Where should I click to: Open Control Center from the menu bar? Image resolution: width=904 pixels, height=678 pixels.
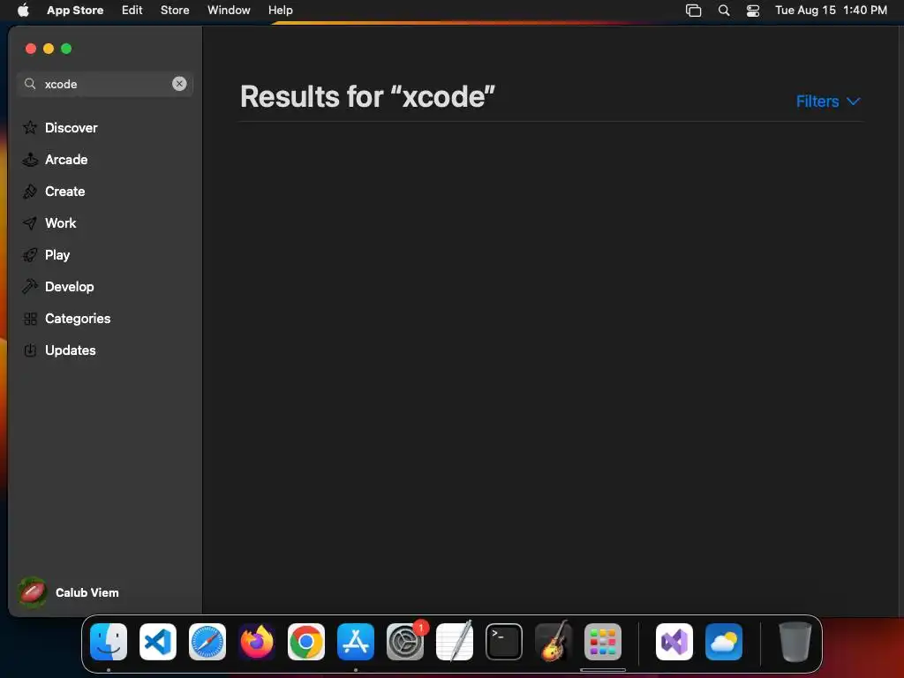753,11
